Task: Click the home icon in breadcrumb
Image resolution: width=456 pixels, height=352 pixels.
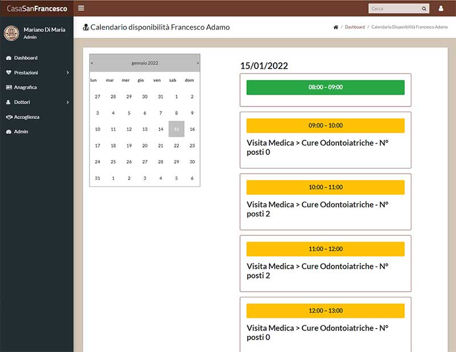Action: [336, 27]
